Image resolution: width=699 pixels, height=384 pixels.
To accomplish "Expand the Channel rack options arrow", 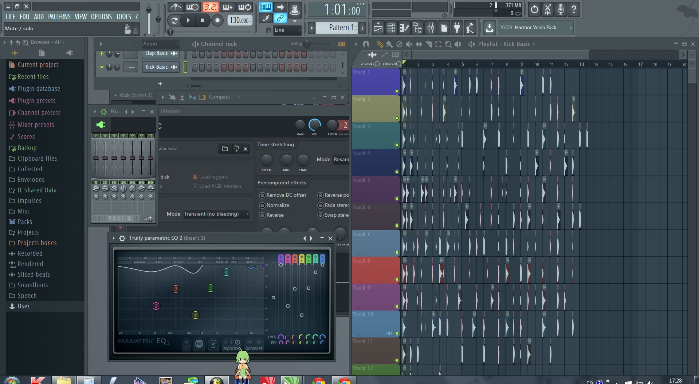I will click(x=101, y=44).
